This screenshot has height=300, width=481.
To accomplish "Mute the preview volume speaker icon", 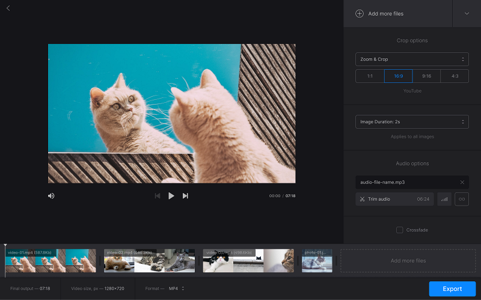I will click(51, 196).
